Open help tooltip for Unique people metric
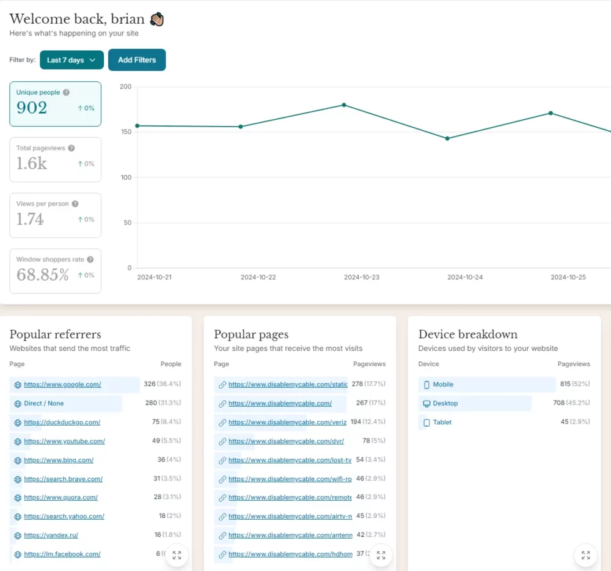The height and width of the screenshot is (571, 611). click(65, 92)
